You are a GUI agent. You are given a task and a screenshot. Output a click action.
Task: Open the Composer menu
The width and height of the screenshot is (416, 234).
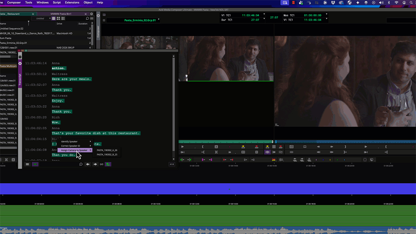click(x=14, y=2)
